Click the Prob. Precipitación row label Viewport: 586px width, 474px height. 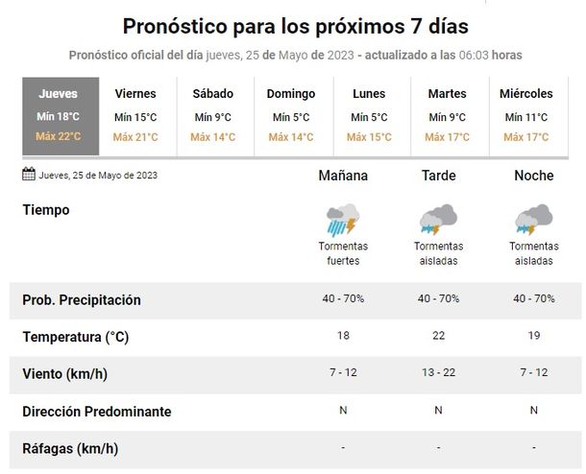click(x=82, y=300)
